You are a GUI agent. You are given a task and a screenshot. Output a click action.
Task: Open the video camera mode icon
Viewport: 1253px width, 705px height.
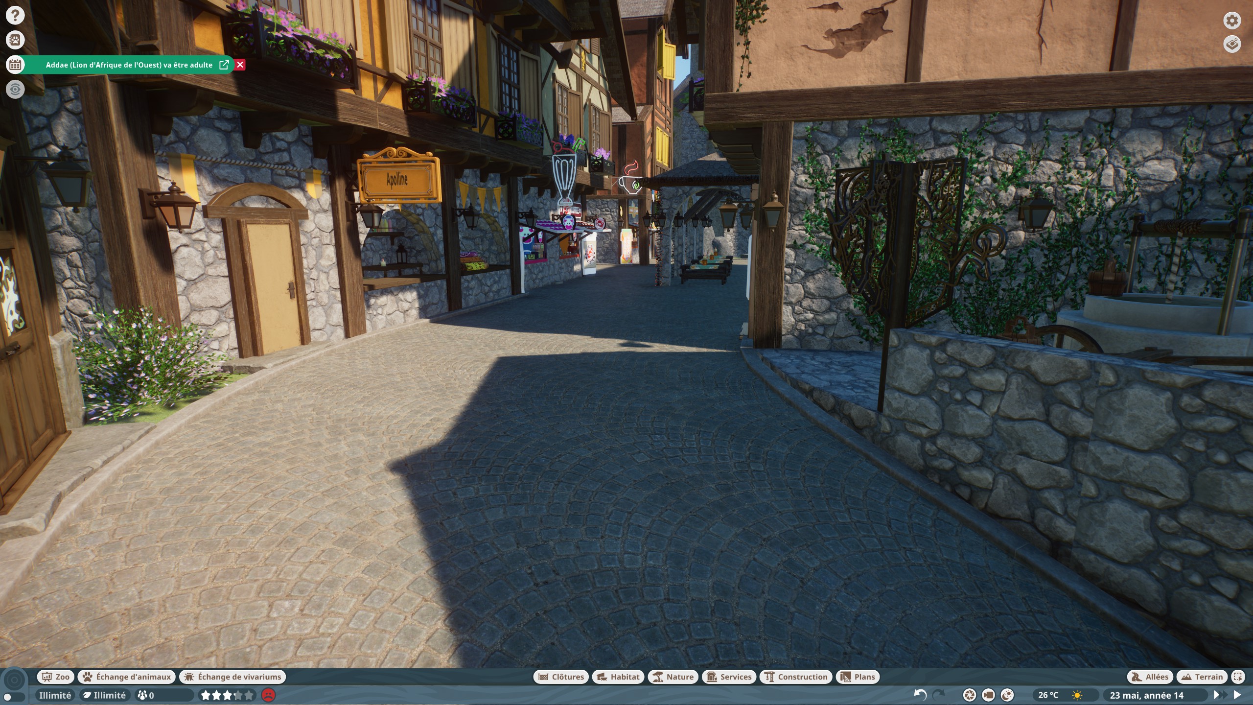click(x=988, y=695)
